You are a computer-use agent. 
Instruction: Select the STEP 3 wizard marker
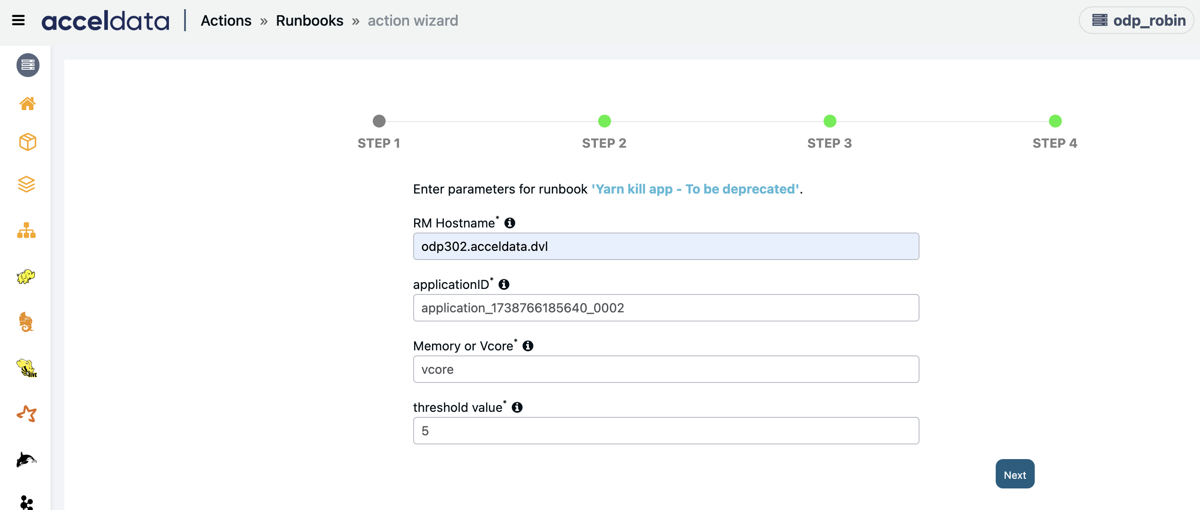click(830, 122)
